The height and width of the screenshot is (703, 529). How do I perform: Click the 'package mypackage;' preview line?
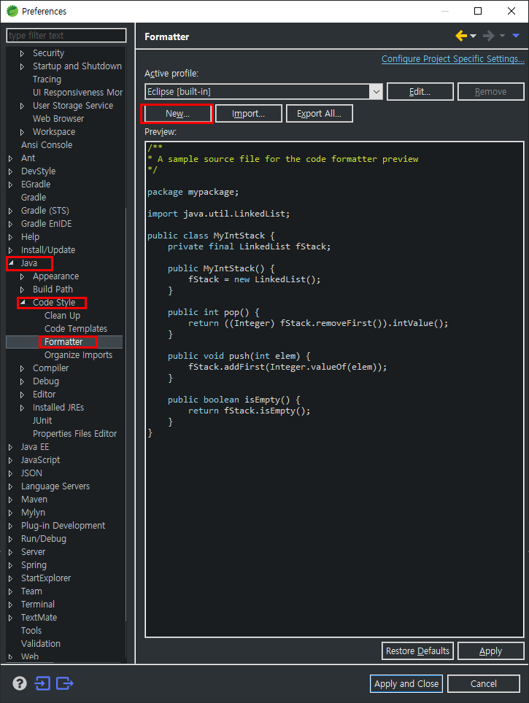193,192
